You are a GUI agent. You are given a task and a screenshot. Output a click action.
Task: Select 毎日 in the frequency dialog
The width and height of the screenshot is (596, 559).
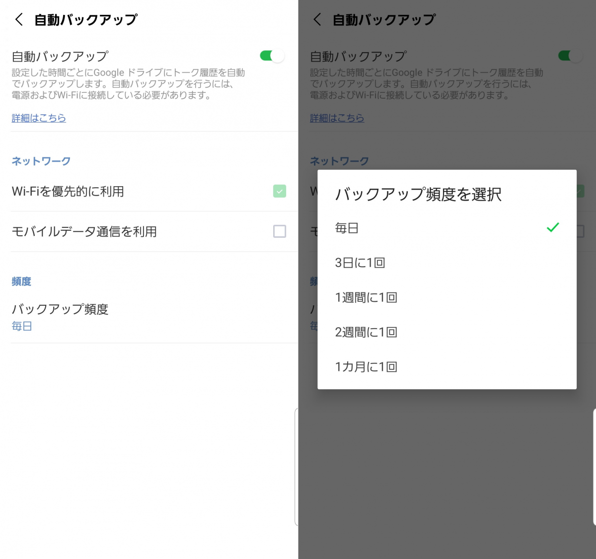click(x=346, y=228)
